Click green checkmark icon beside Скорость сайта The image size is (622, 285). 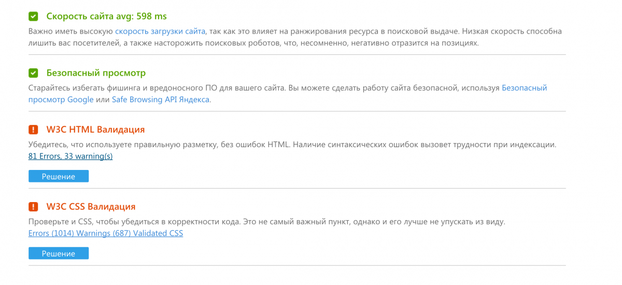coord(33,17)
